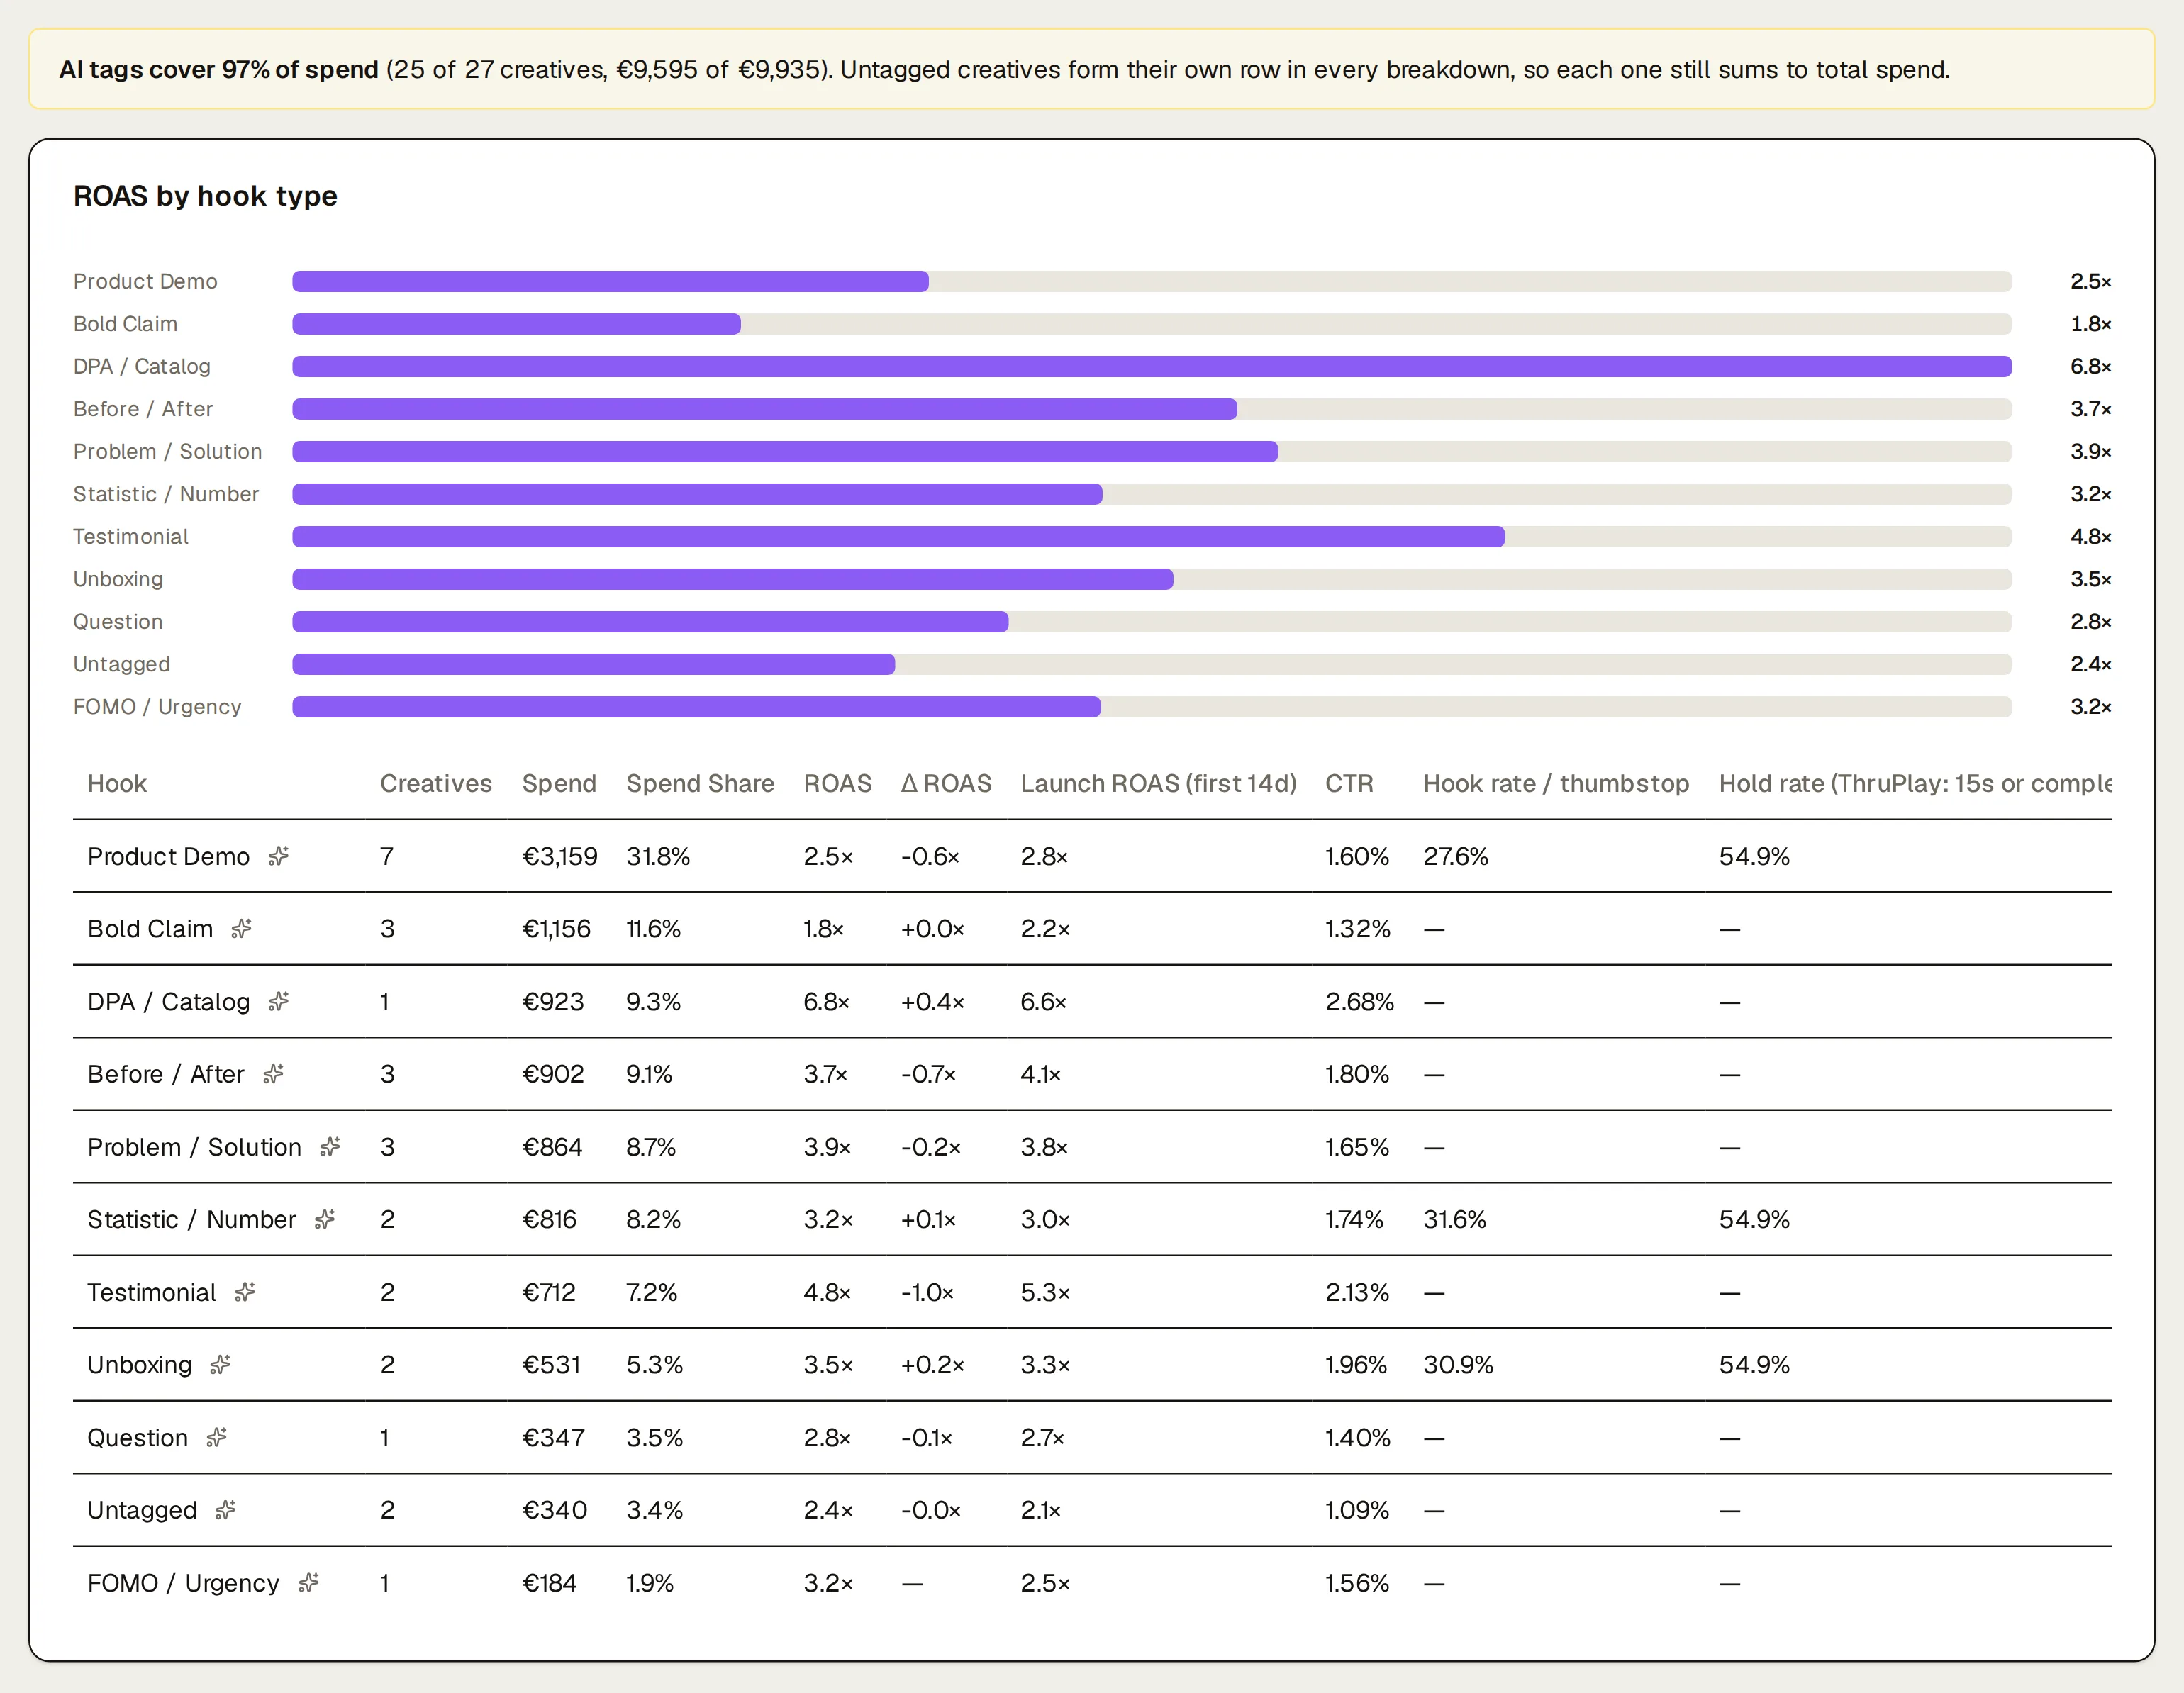The width and height of the screenshot is (2184, 1693).
Task: Click the FOMO / Urgency launch ROAS 2.5×
Action: [x=1045, y=1583]
